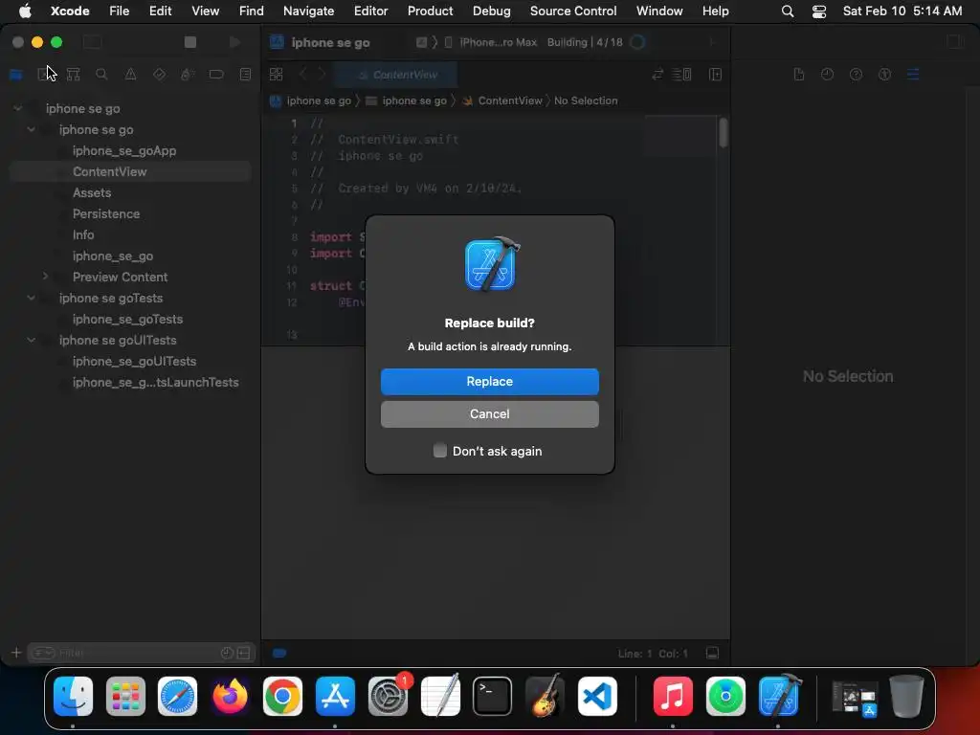Click the build activity progress spinner
The width and height of the screenshot is (980, 735).
point(637,42)
